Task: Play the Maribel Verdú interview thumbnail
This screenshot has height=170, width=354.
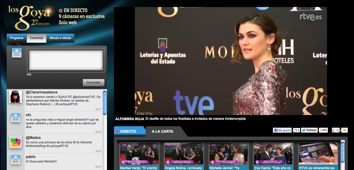Action: [139, 153]
